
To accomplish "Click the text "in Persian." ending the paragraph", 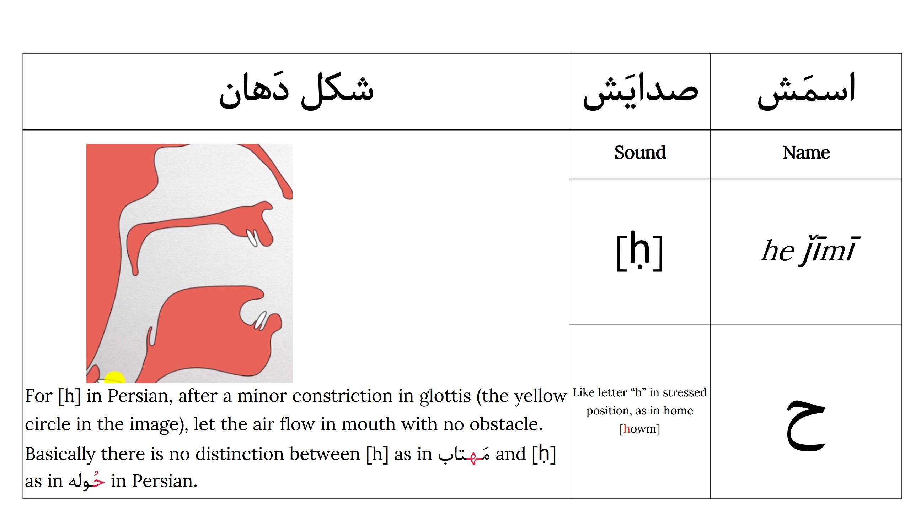I will coord(154,481).
